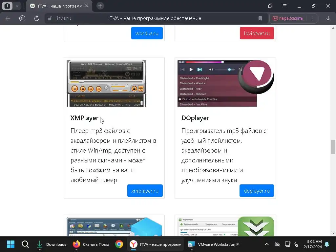336x252 pixels.
Task: Open the notifications bell icon
Action: tap(327, 244)
